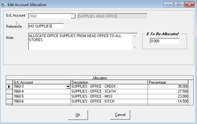Viewport: 197px width, 124px height.
Task: Maximize the Edit Account Allocation window
Action: (179, 5)
